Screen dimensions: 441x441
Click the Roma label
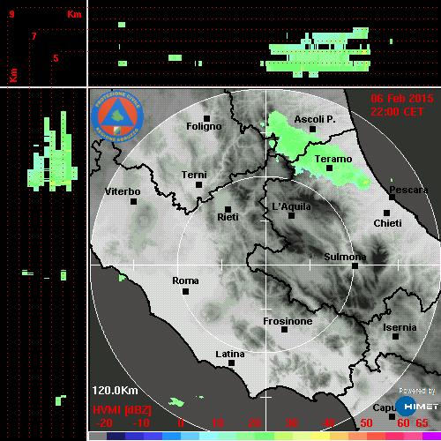(x=185, y=280)
